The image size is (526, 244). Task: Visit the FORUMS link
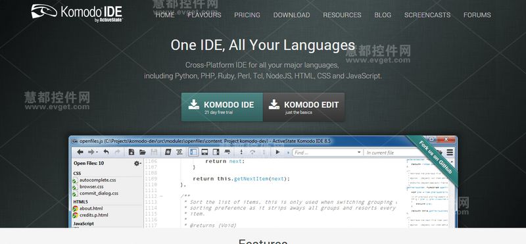click(477, 15)
